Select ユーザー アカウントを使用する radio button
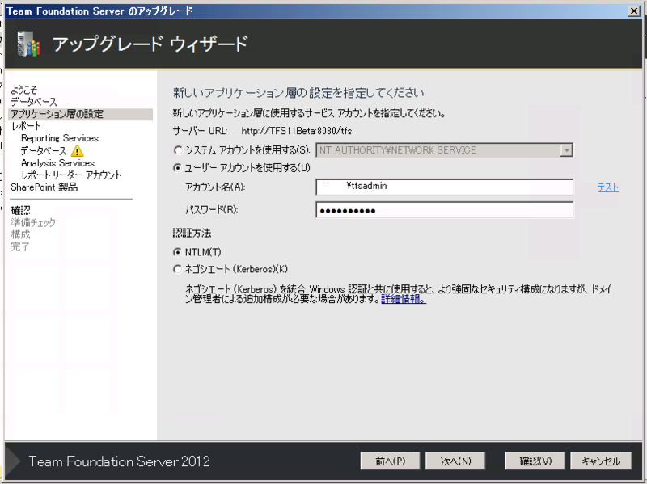The width and height of the screenshot is (647, 484). pyautogui.click(x=178, y=168)
